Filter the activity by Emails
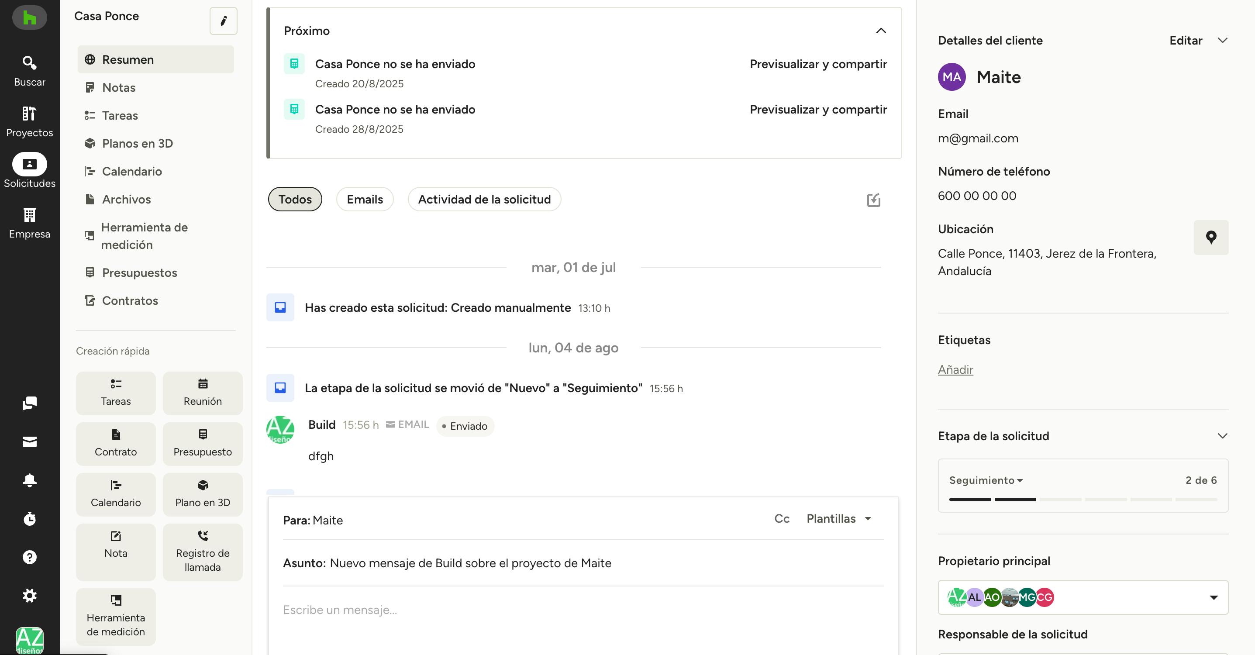 tap(365, 199)
